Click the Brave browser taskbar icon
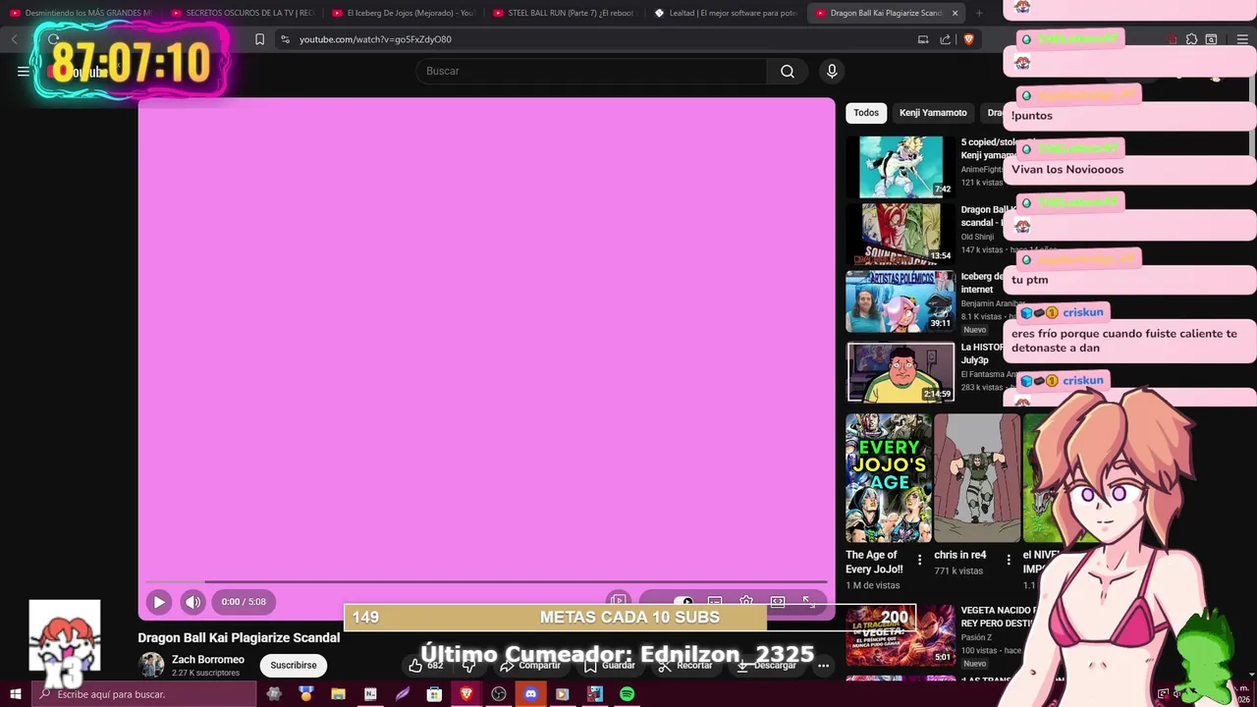The width and height of the screenshot is (1257, 707). pos(466,694)
